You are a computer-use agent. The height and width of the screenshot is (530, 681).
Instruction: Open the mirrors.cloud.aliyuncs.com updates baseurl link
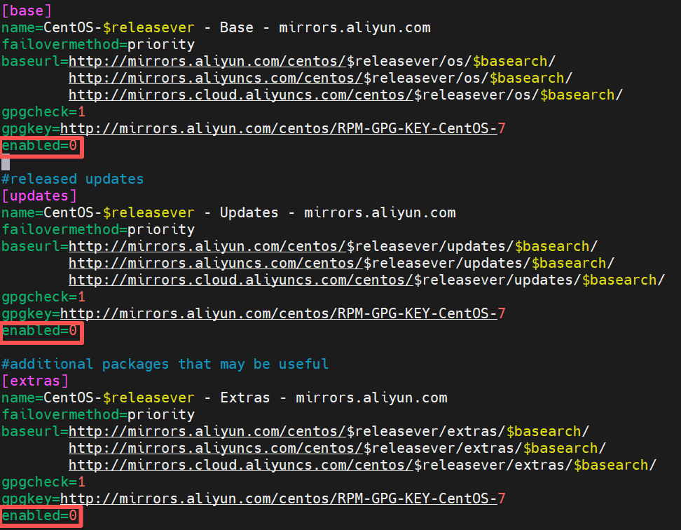366,280
